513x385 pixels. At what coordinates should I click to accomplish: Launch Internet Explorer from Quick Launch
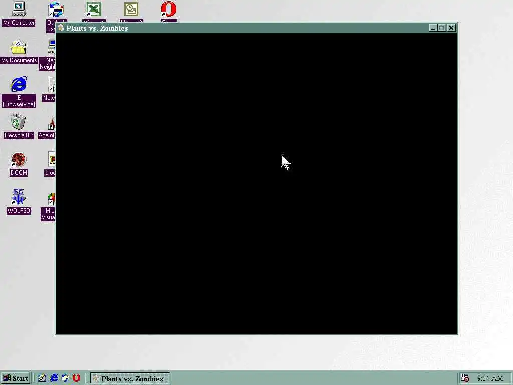pos(54,378)
